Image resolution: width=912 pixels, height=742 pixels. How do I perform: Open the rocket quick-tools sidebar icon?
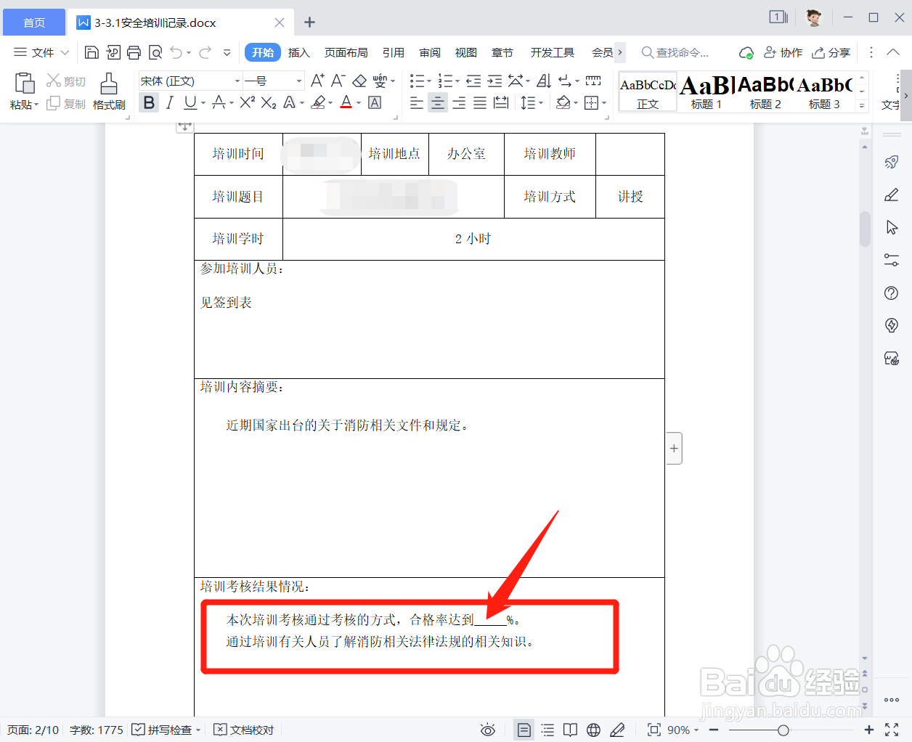(x=892, y=162)
